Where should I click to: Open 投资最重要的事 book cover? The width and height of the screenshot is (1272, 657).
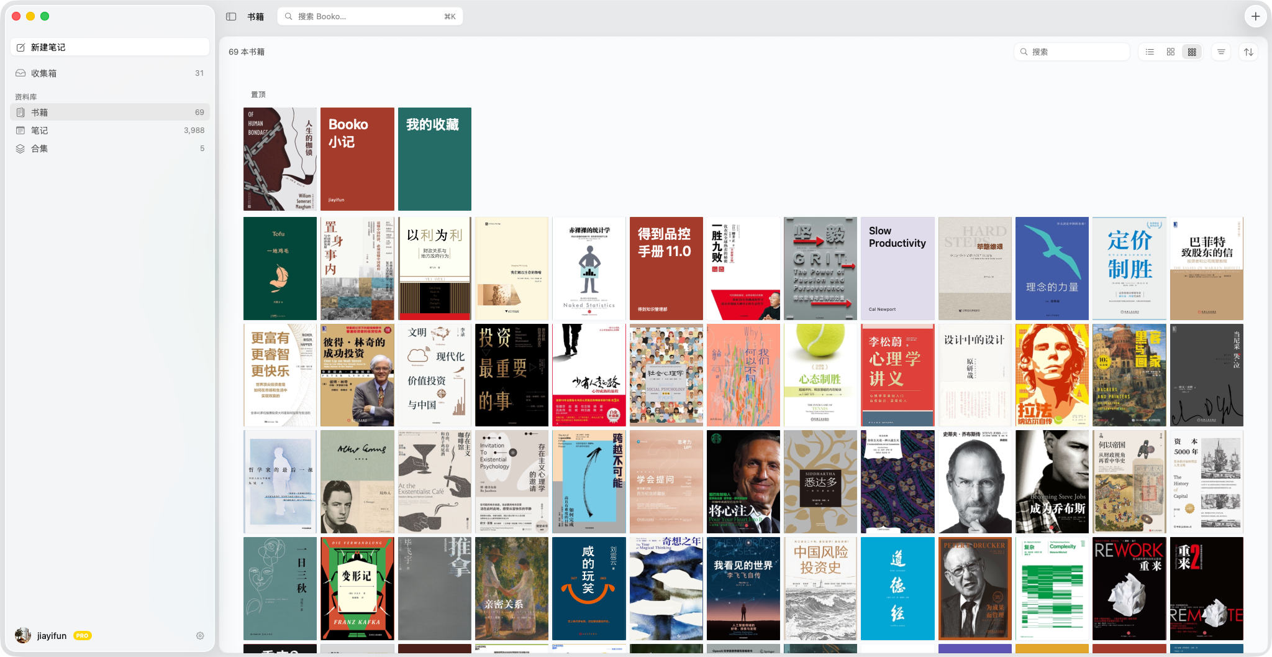[512, 375]
